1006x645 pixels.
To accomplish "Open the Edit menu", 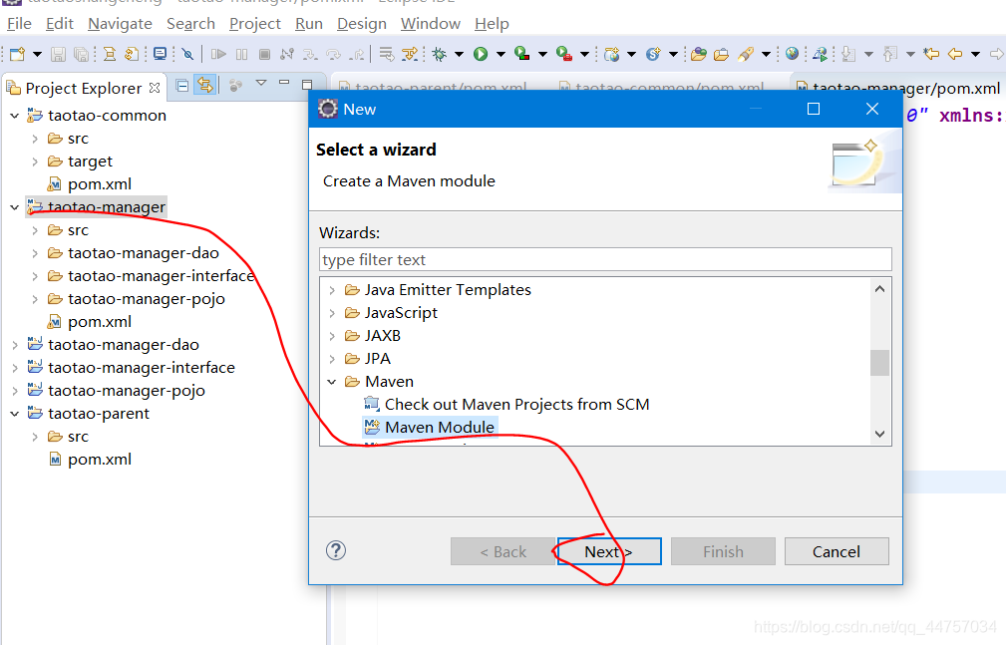I will click(60, 24).
